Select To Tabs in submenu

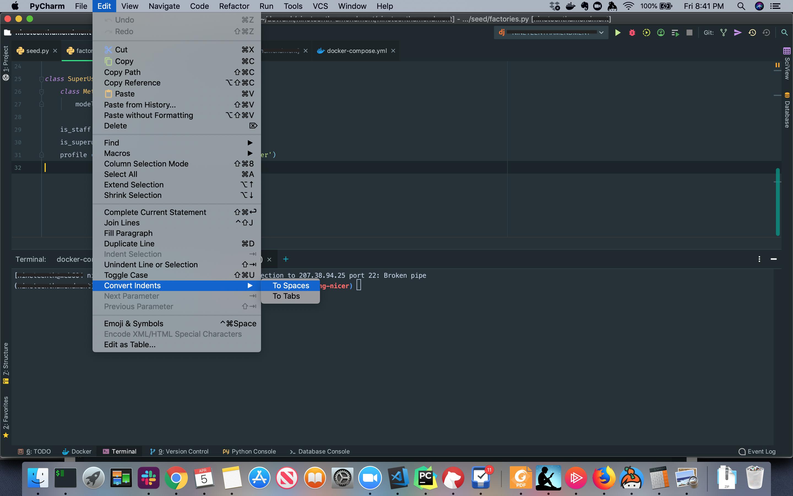[x=286, y=296]
